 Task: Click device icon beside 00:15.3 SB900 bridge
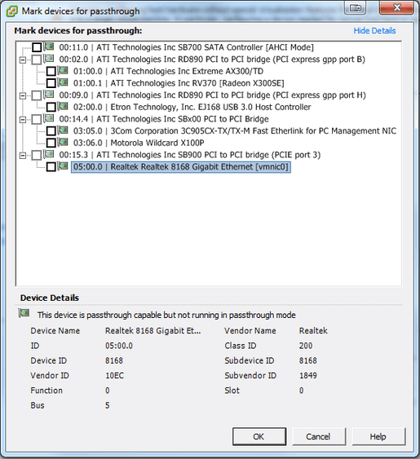tap(49, 154)
